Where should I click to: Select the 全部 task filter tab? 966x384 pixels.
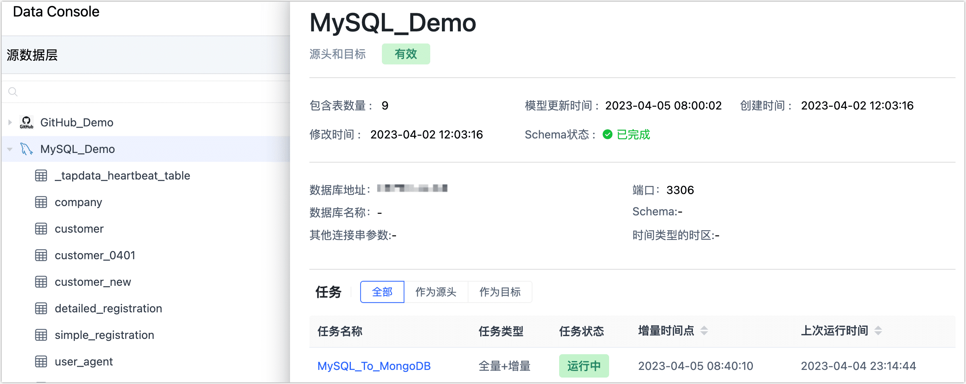[382, 292]
